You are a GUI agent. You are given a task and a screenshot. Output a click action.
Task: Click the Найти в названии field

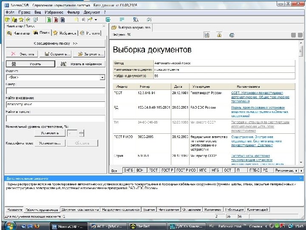pos(56,104)
